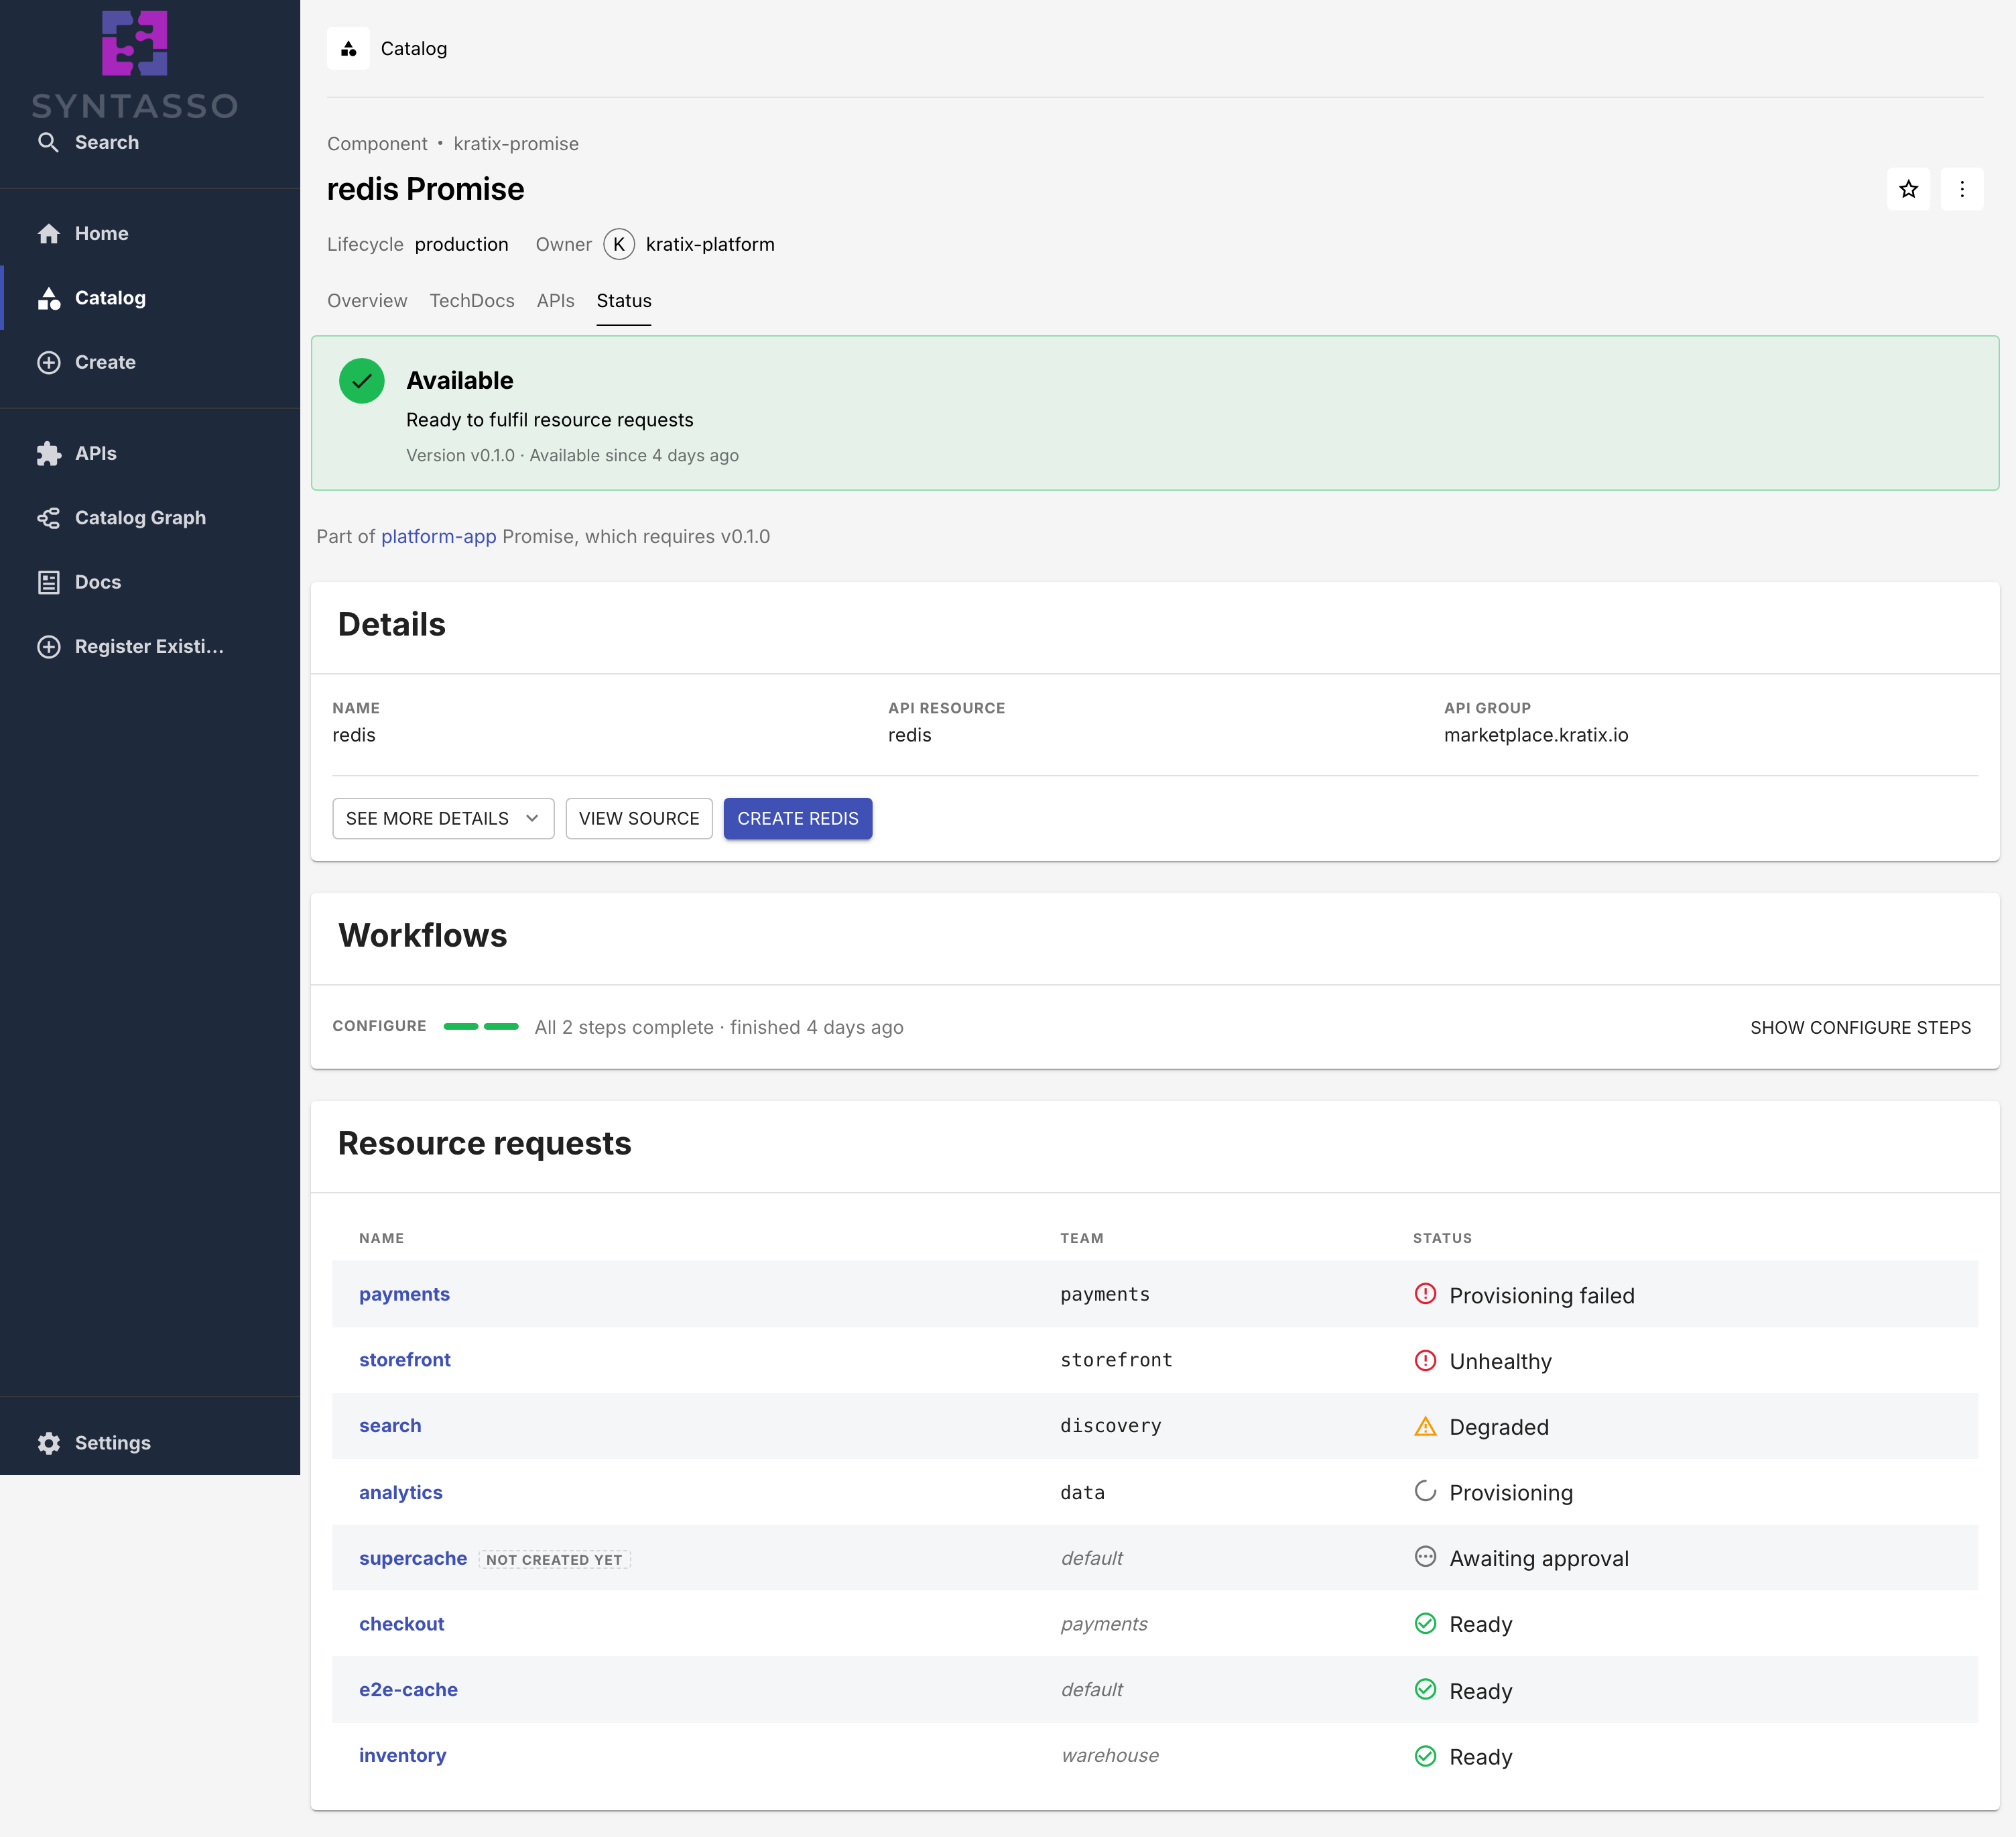Open the e2e-cache resource request

pyautogui.click(x=409, y=1690)
